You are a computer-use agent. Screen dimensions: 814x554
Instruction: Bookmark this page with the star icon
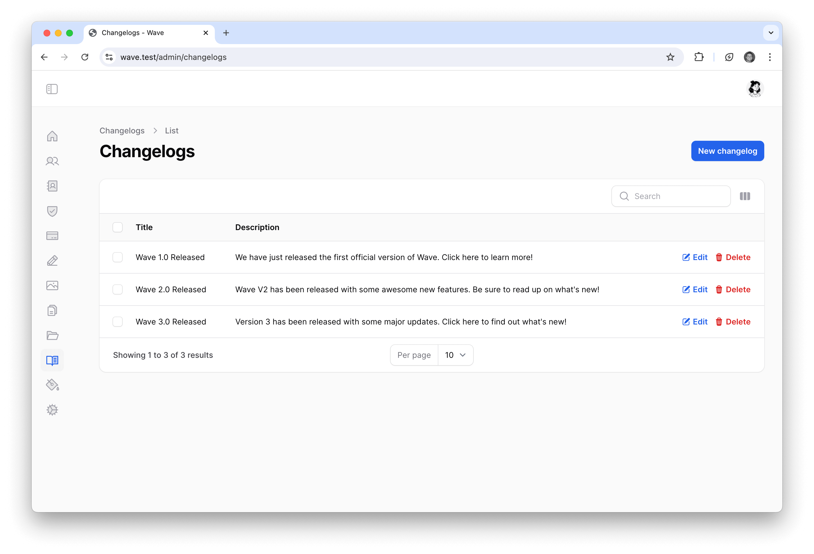tap(670, 57)
